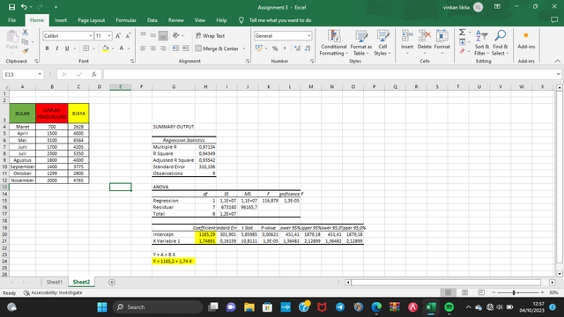Open Sort & Filter
Screen dimensions: 564x317
click(482, 43)
